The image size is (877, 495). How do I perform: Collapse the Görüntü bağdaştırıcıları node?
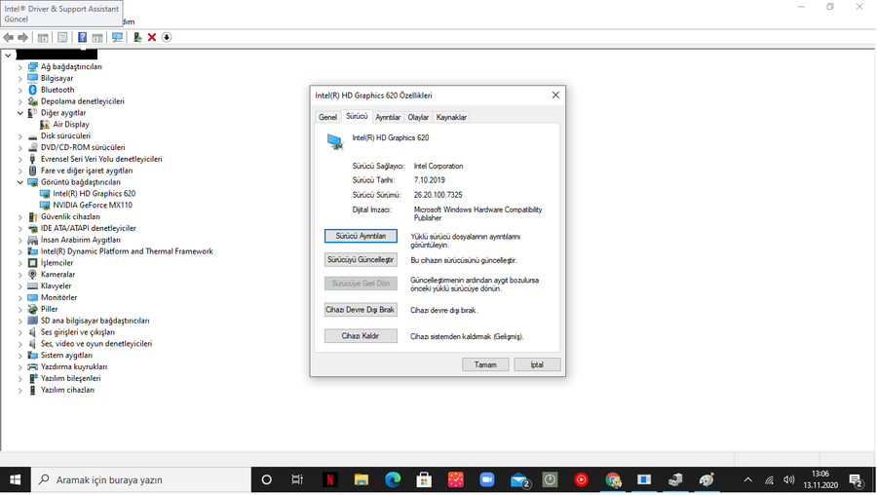pos(20,182)
